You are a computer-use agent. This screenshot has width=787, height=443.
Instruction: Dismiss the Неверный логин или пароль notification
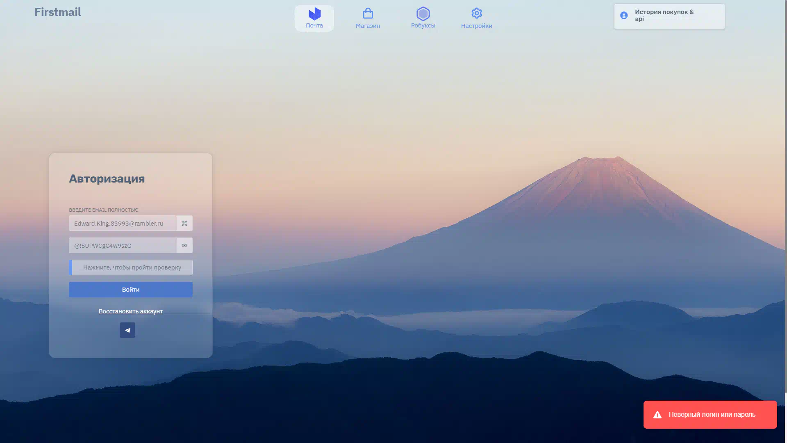pyautogui.click(x=712, y=415)
